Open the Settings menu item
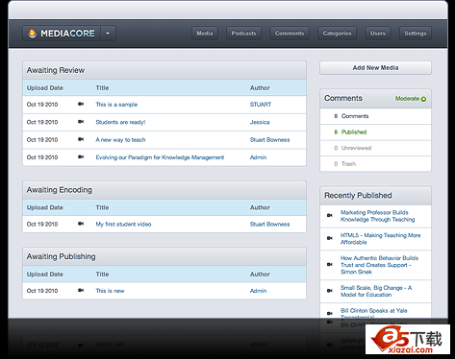The image size is (455, 359). click(x=416, y=34)
